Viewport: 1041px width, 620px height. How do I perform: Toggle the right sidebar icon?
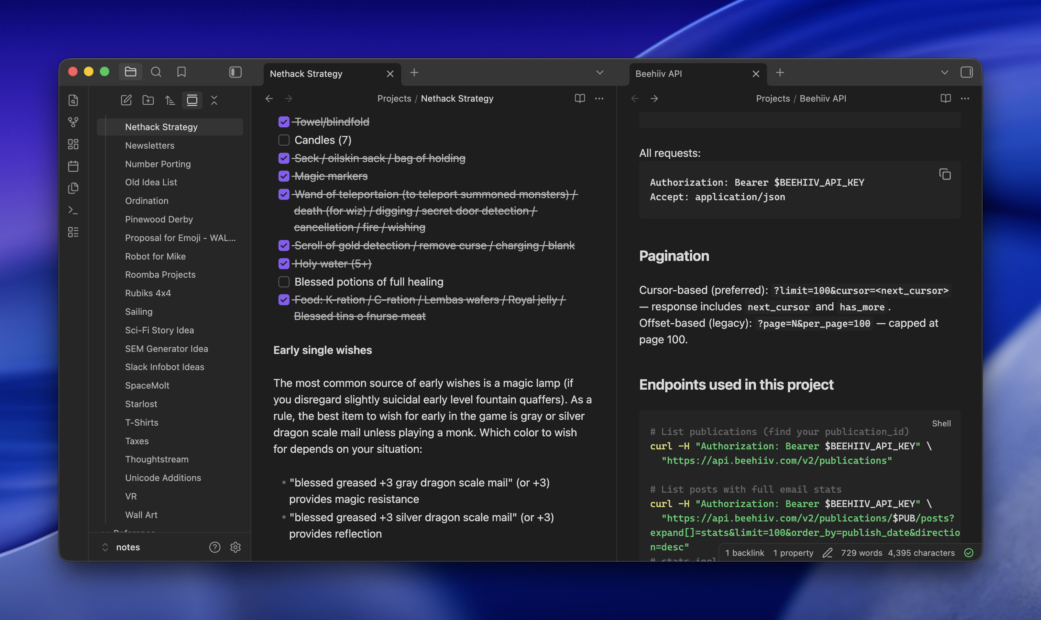pos(966,72)
